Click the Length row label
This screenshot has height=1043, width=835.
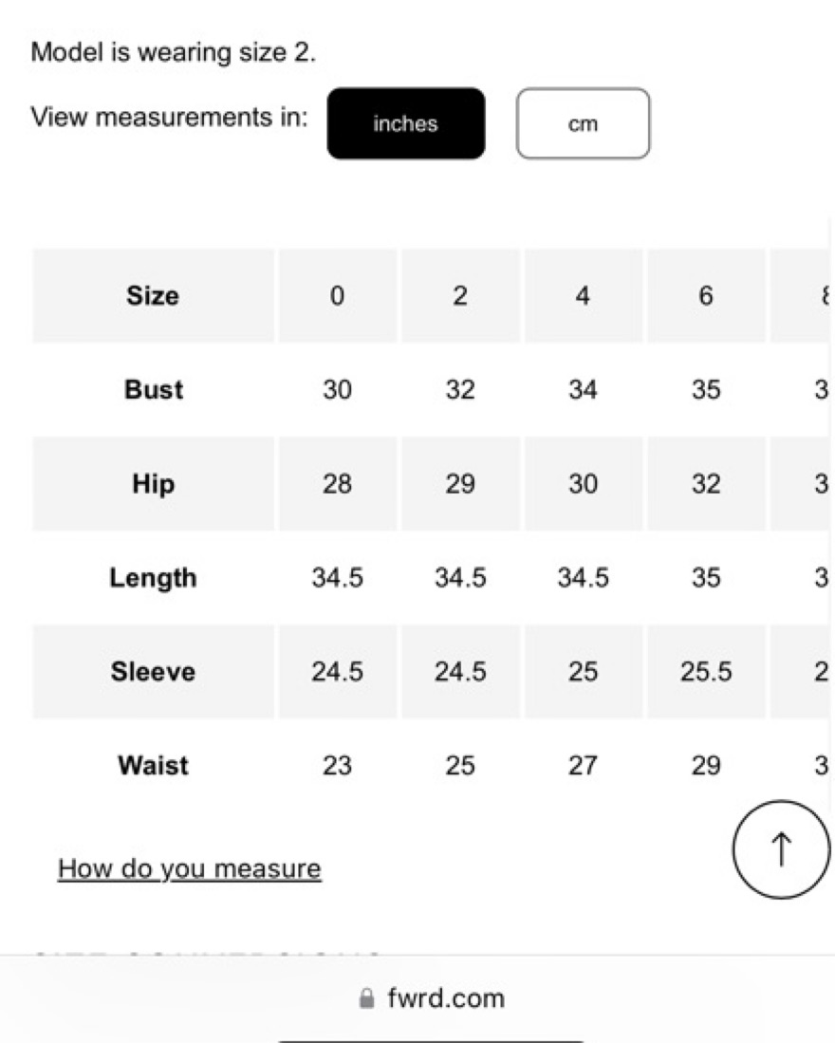pos(153,578)
